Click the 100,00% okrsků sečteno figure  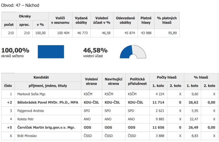tap(15, 50)
